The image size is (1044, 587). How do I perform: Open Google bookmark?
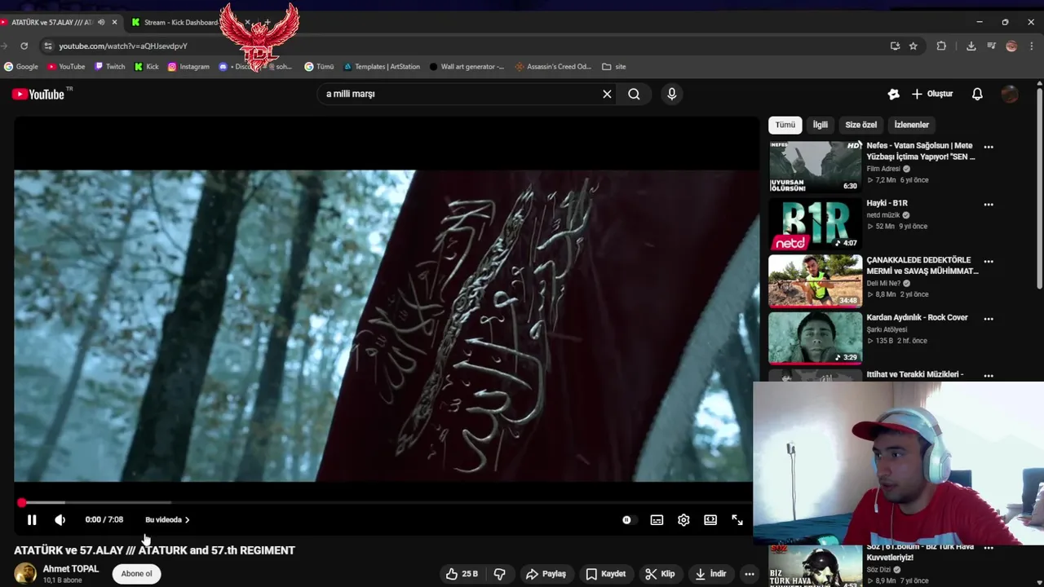pyautogui.click(x=21, y=66)
